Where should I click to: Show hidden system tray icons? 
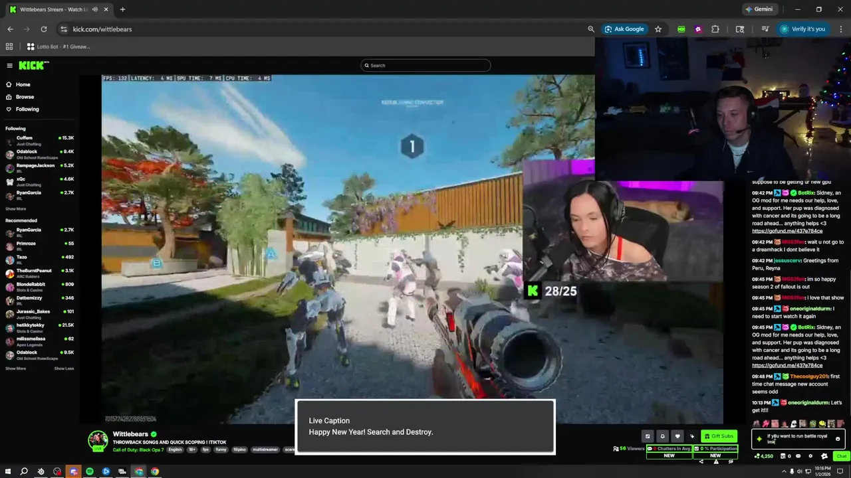784,471
